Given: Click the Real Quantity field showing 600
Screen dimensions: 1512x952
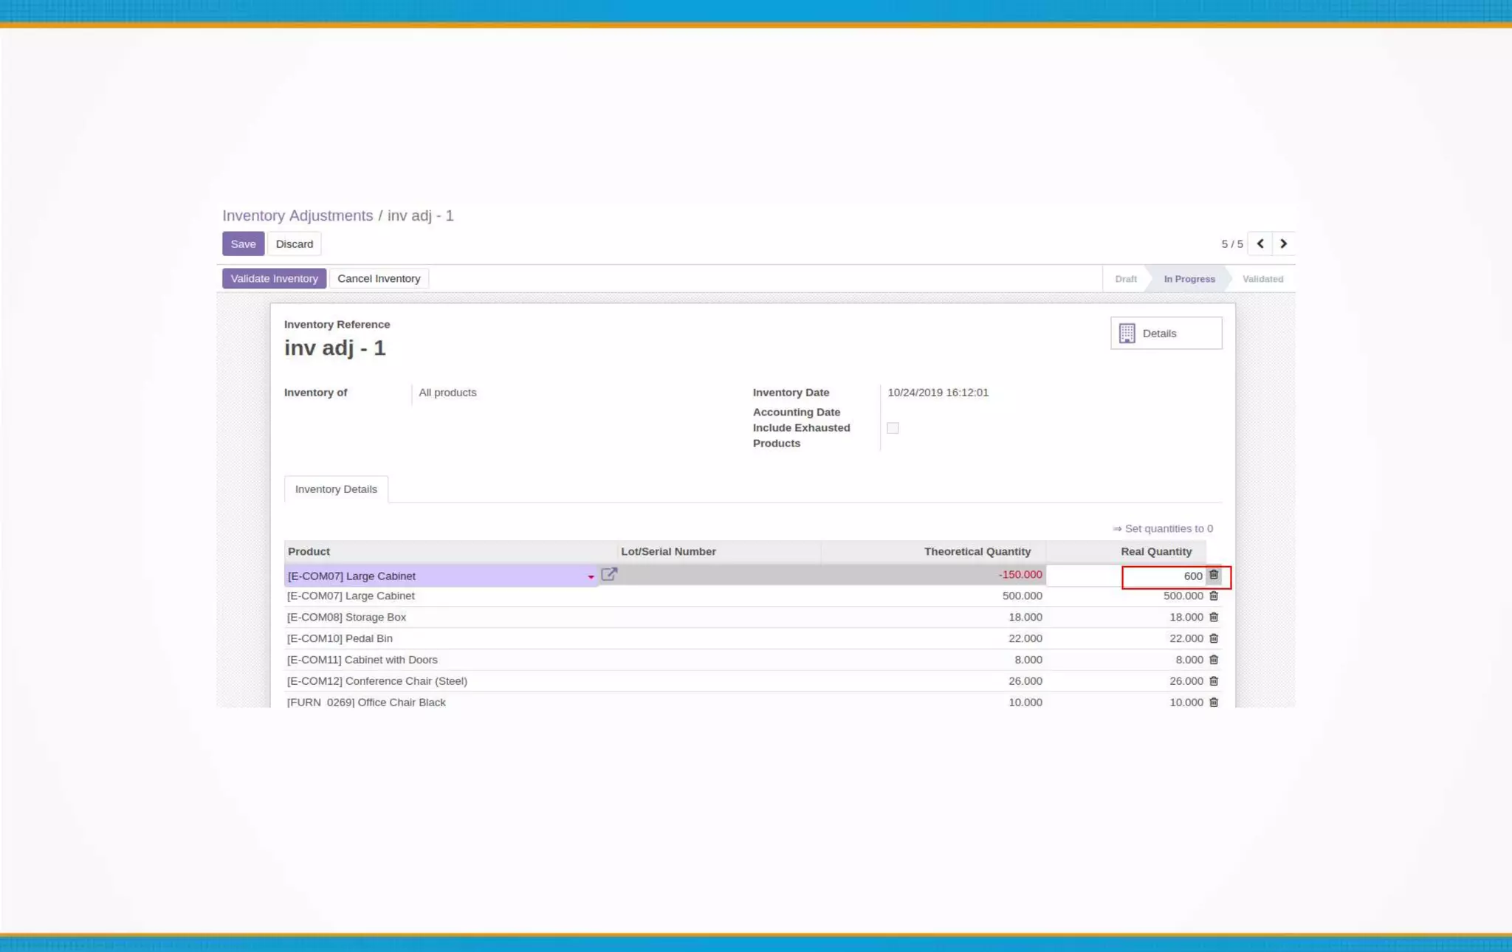Looking at the screenshot, I should click(x=1163, y=576).
